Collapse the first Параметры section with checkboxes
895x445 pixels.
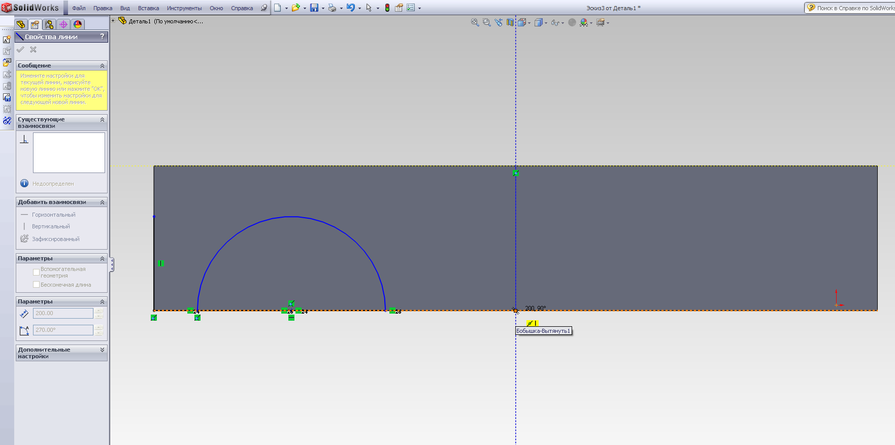[x=102, y=258]
